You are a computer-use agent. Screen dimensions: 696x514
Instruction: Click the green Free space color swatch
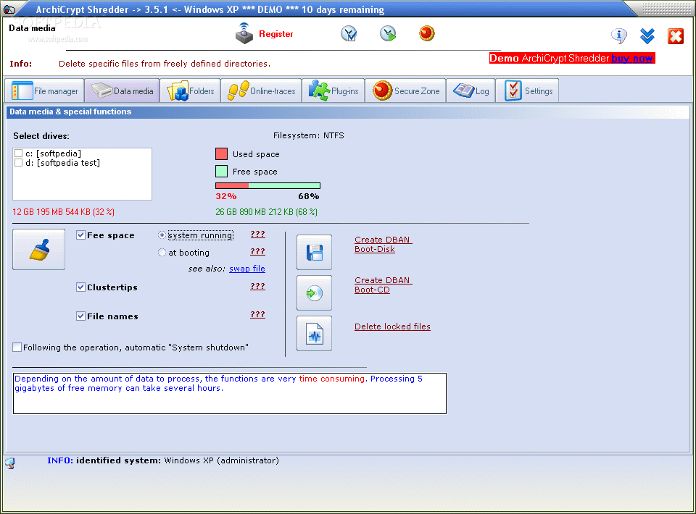pyautogui.click(x=221, y=171)
